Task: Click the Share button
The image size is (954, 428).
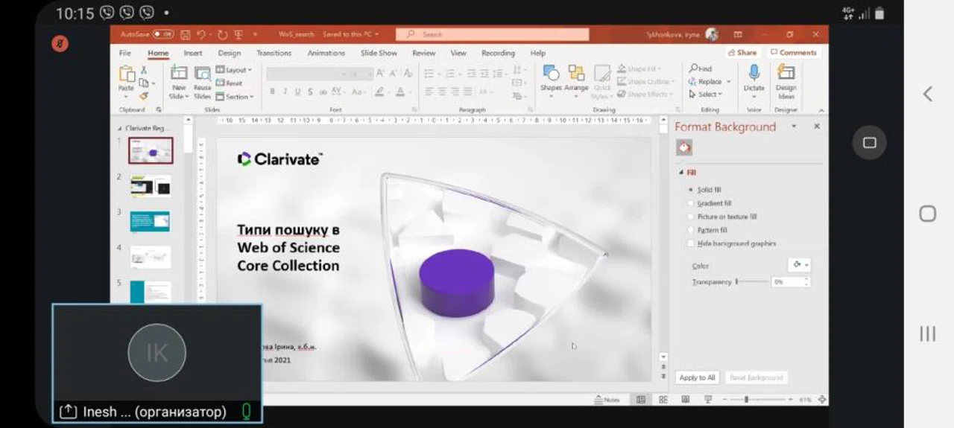Action: coord(742,53)
